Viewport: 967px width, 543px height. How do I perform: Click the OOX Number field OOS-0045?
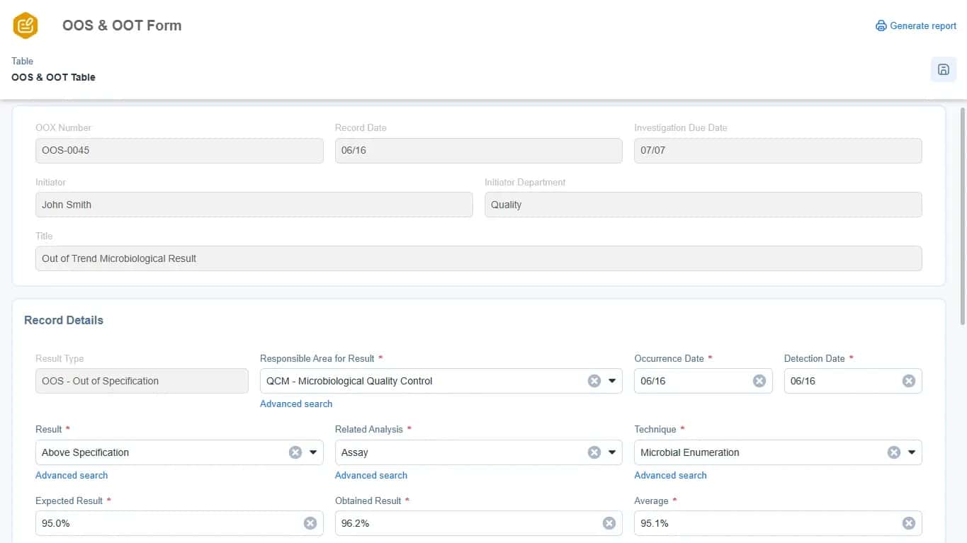(x=179, y=151)
